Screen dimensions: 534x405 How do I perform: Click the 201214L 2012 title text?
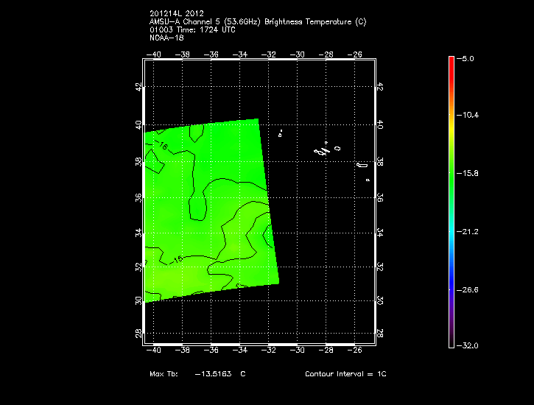pyautogui.click(x=176, y=13)
